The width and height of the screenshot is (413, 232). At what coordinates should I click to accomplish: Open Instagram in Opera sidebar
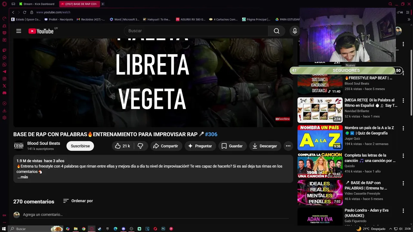[4, 79]
